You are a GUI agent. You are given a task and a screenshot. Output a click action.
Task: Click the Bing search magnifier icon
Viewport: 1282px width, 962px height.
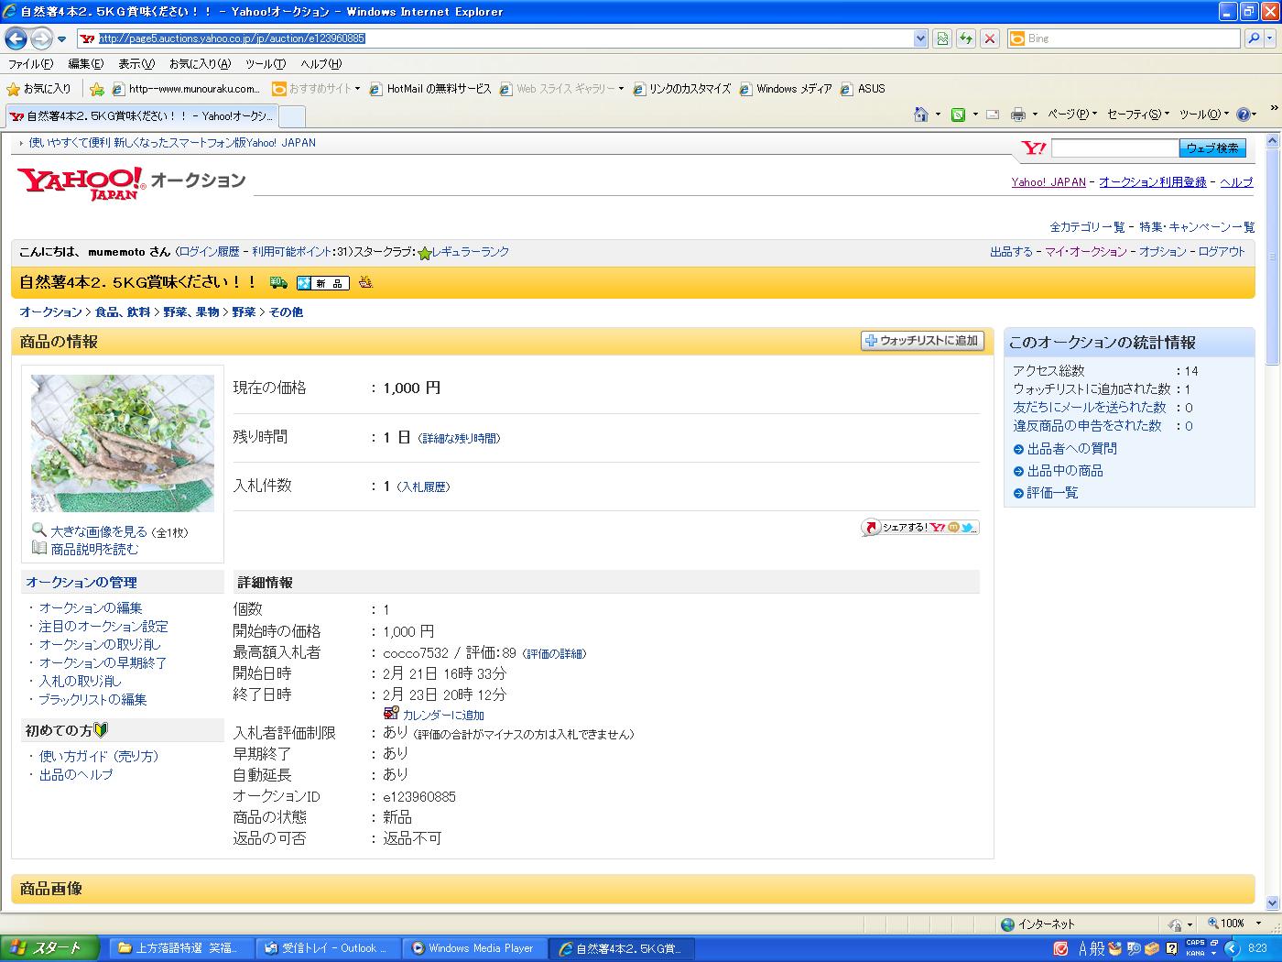(x=1254, y=38)
